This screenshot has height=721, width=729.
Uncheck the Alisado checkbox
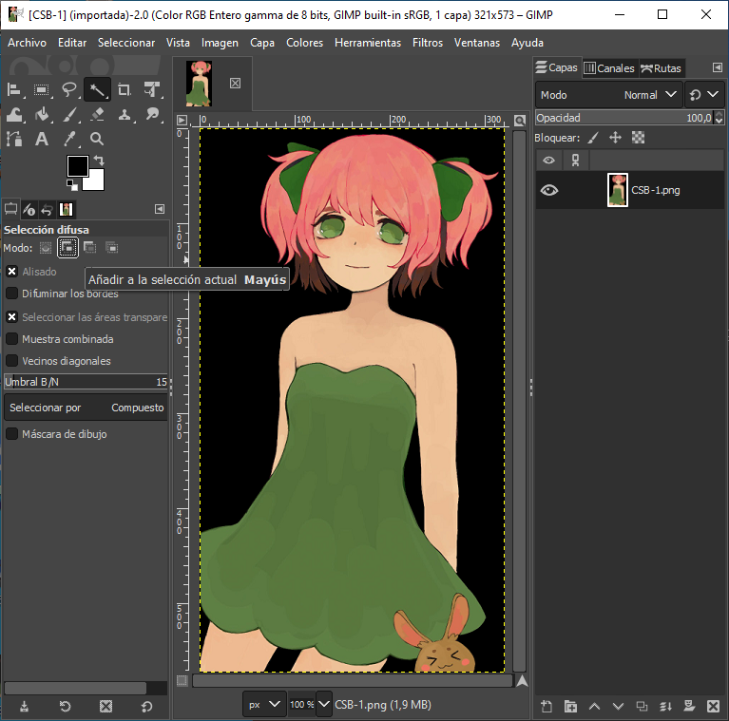tap(12, 272)
